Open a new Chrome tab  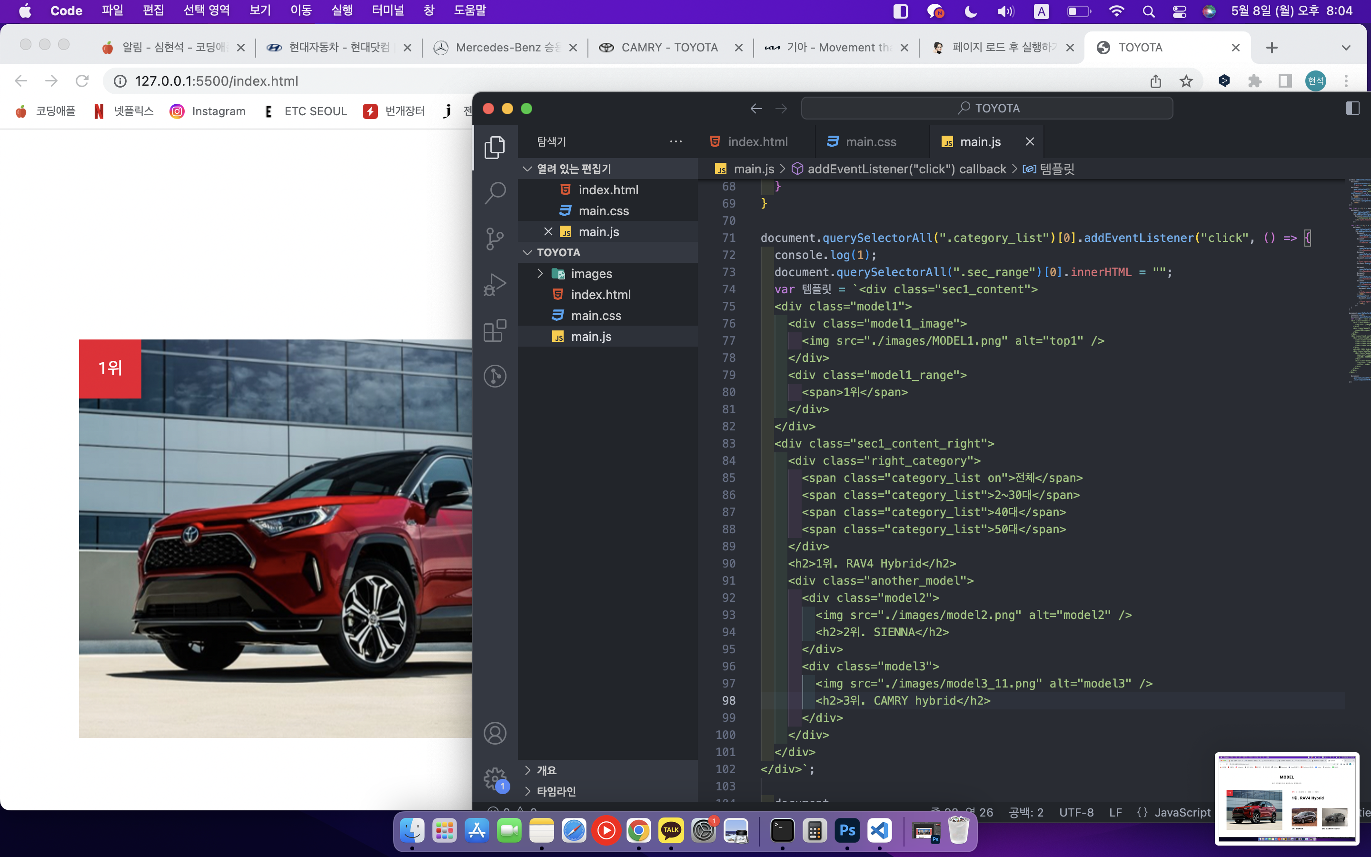(x=1272, y=48)
